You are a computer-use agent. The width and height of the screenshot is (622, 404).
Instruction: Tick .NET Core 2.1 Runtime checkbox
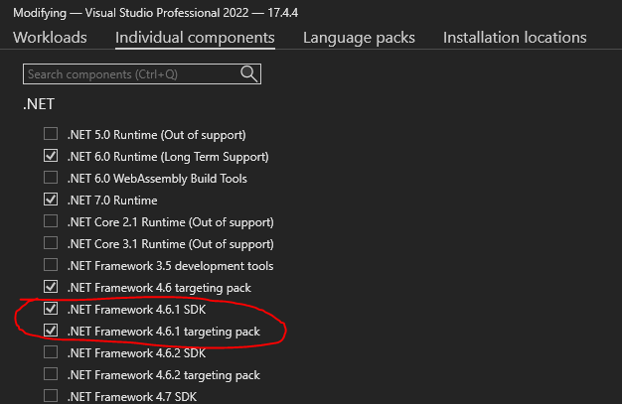click(x=51, y=221)
